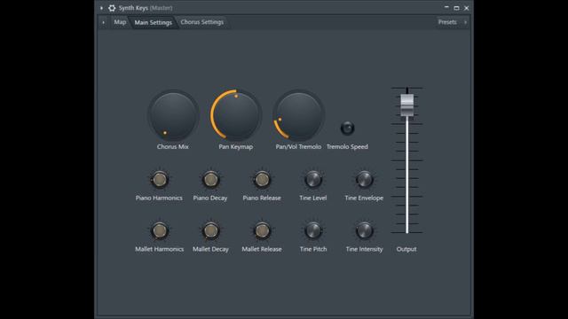Click the Chorus Mix knob
The height and width of the screenshot is (319, 568).
click(x=173, y=115)
